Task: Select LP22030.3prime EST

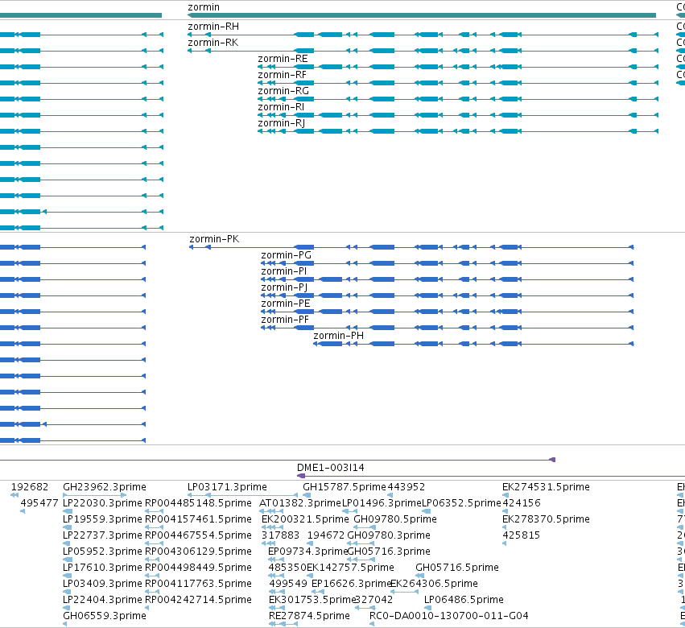Action: tap(103, 503)
